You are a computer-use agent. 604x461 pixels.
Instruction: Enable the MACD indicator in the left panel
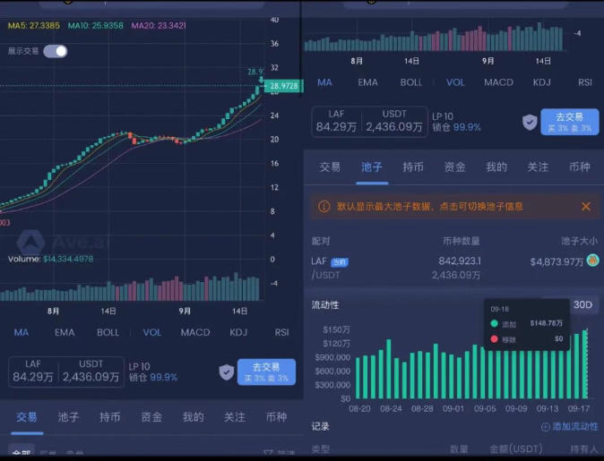[x=195, y=332]
